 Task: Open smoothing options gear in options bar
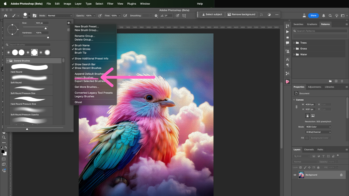point(156,16)
